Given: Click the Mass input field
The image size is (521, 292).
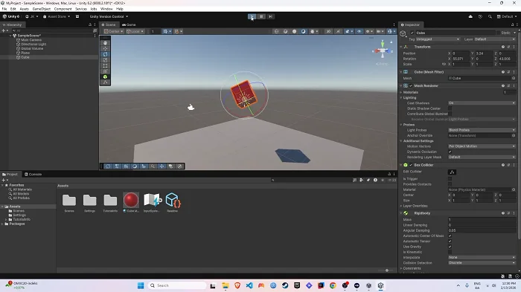Looking at the screenshot, I should 482,220.
